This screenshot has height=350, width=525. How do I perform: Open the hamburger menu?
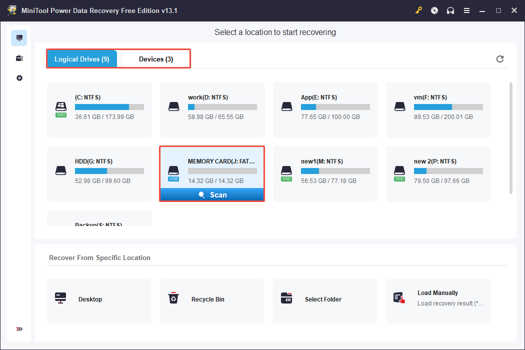(x=466, y=10)
